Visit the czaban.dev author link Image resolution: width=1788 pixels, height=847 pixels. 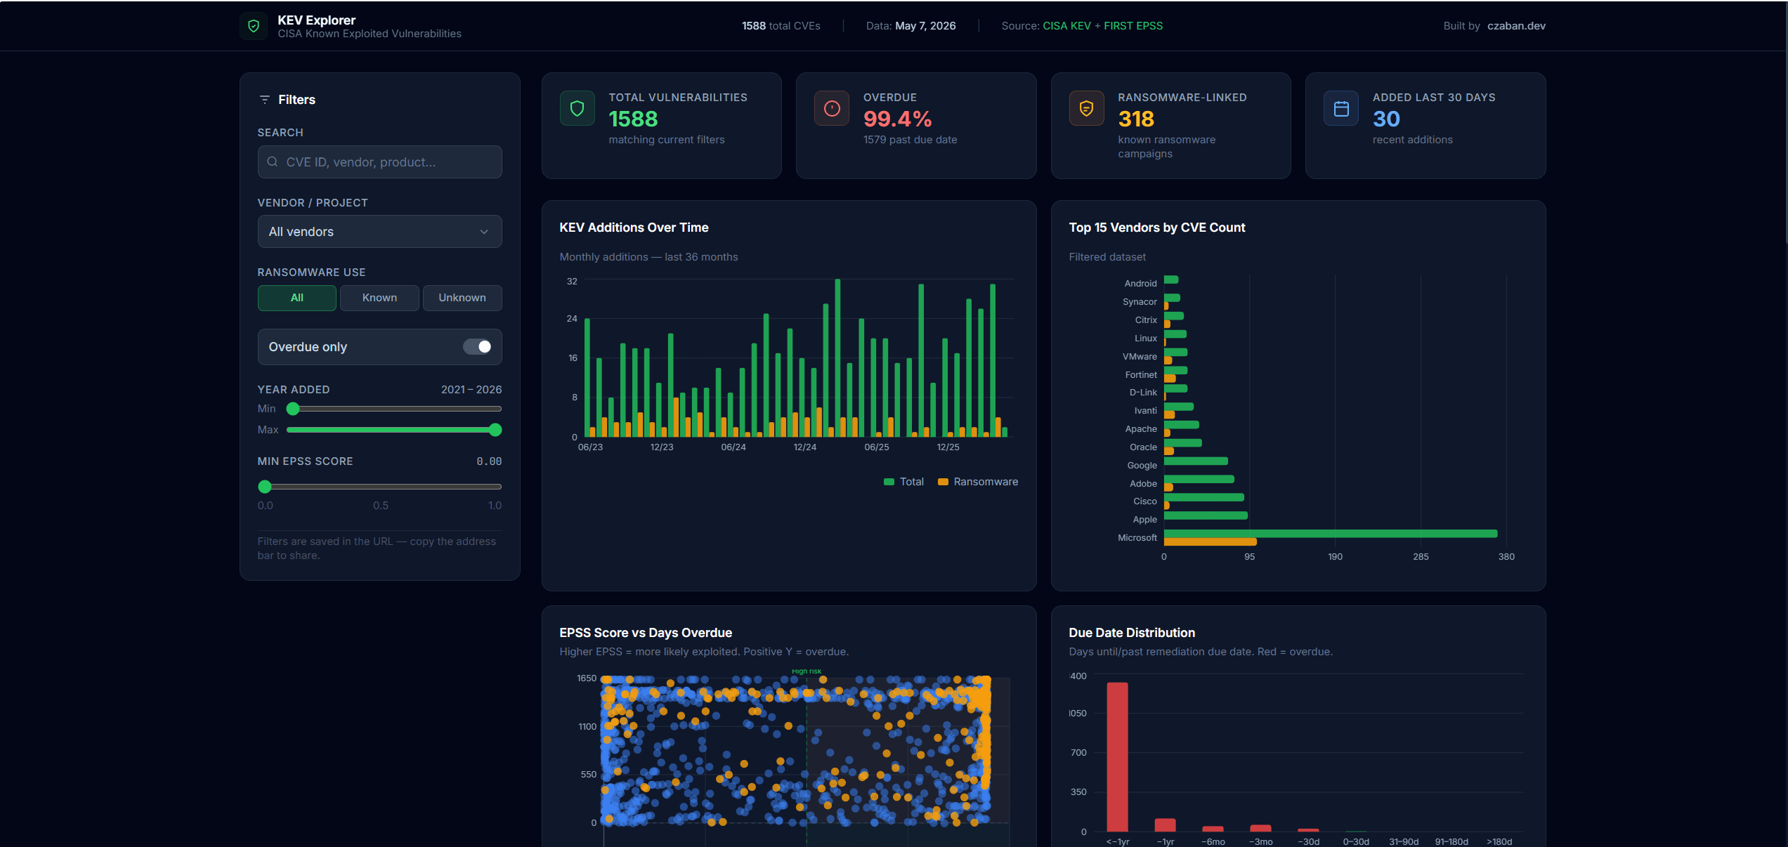tap(1516, 26)
